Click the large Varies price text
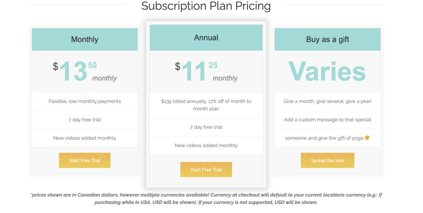The height and width of the screenshot is (213, 423). coord(327,71)
